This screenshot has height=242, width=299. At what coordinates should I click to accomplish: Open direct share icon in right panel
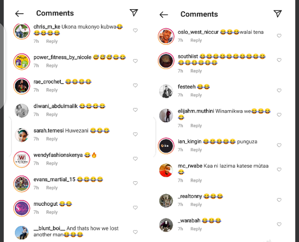(x=278, y=14)
